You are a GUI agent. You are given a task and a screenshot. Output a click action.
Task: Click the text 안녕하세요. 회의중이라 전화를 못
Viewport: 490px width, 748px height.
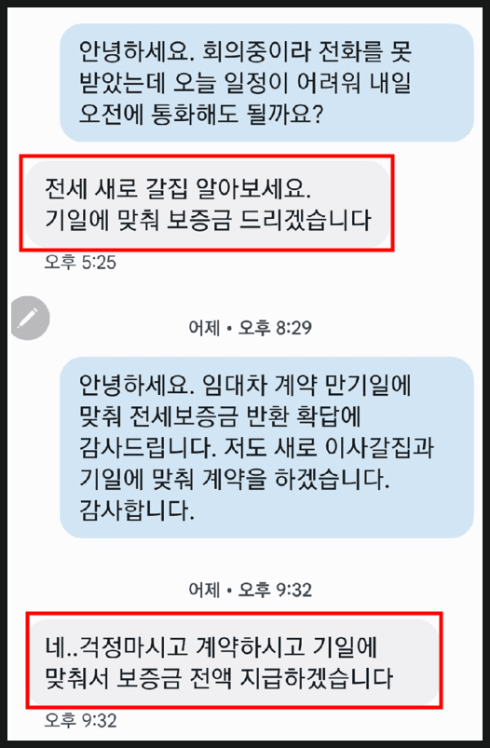point(245,52)
